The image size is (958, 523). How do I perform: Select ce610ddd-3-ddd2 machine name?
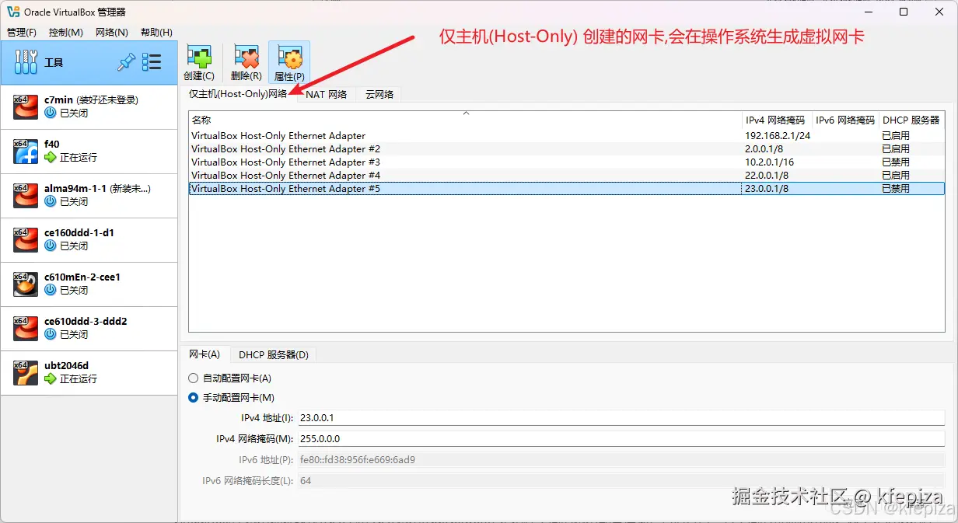pos(86,321)
